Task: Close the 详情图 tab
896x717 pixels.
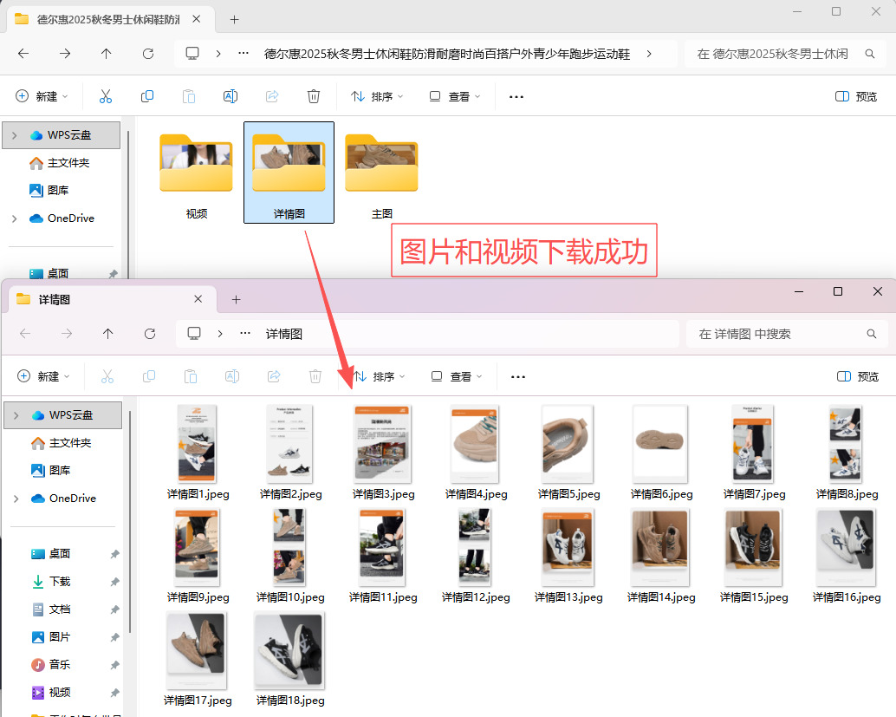Action: (x=198, y=299)
